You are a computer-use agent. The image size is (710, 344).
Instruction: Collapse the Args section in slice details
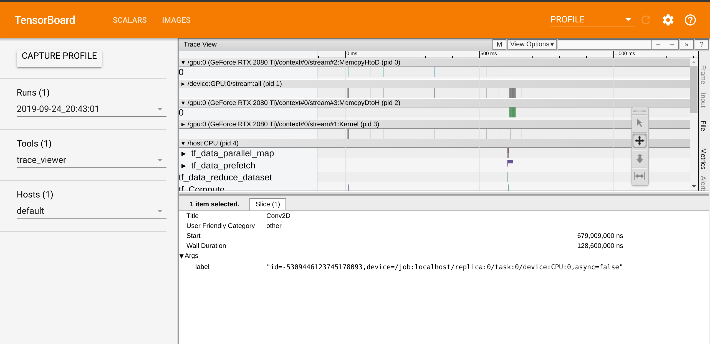pyautogui.click(x=182, y=256)
